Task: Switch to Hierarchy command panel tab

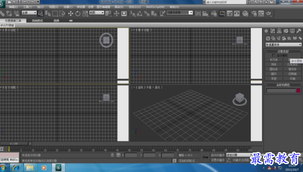Action: (x=279, y=31)
